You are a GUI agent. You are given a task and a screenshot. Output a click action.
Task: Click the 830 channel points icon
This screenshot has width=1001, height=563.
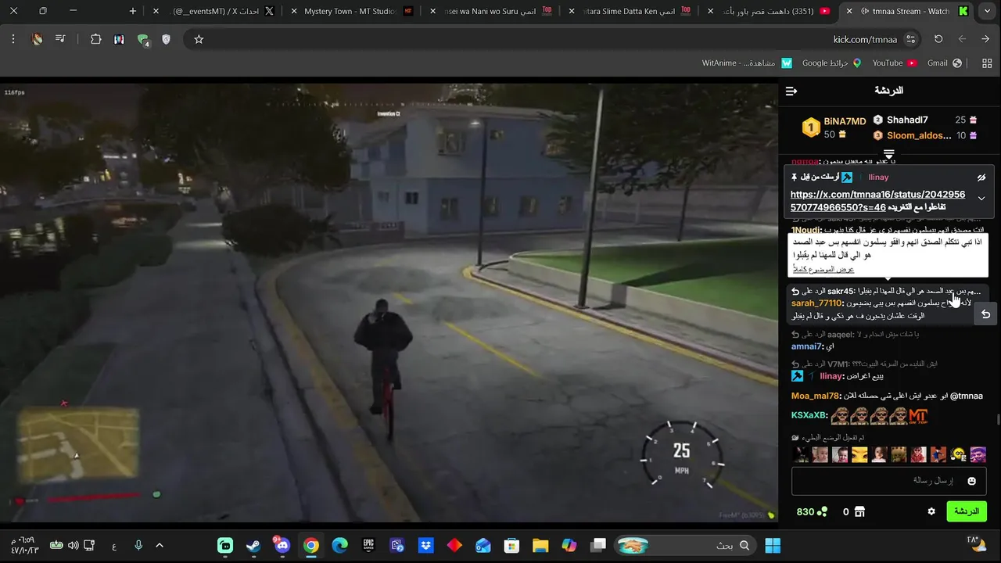[x=822, y=511]
